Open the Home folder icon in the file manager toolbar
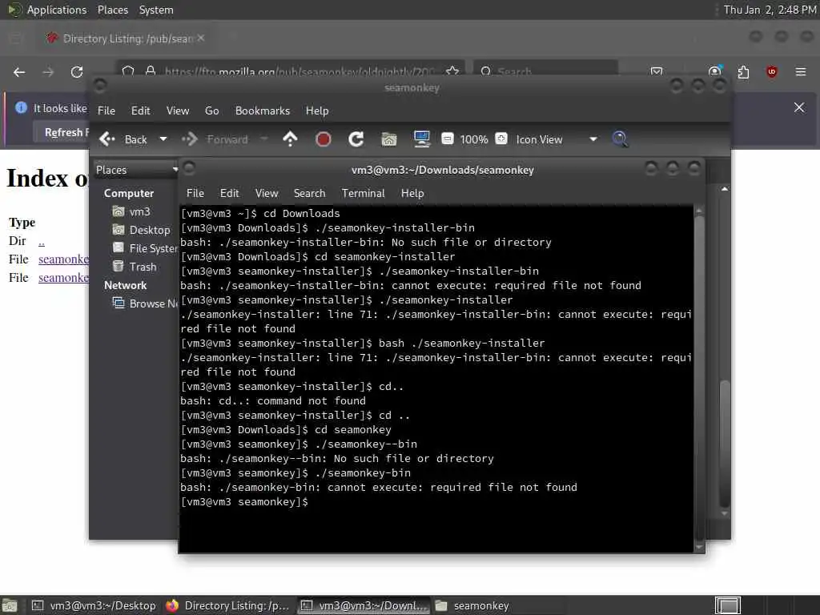The height and width of the screenshot is (615, 820). tap(388, 139)
